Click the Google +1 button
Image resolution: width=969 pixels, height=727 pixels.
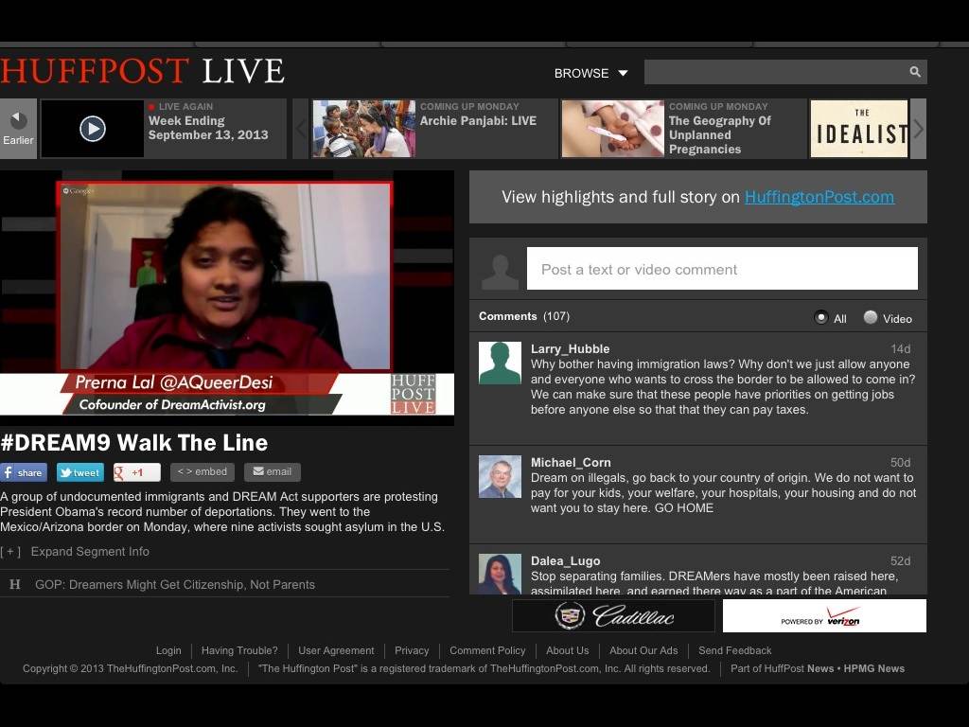pos(137,472)
